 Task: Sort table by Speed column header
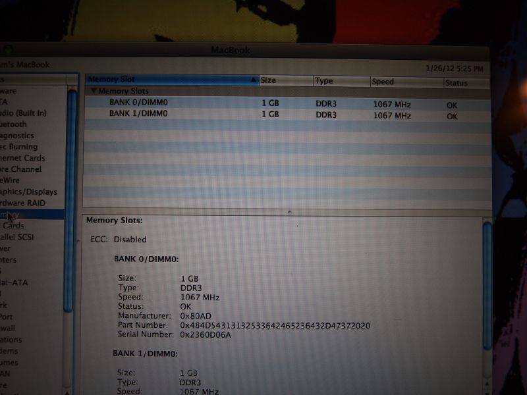pyautogui.click(x=406, y=82)
